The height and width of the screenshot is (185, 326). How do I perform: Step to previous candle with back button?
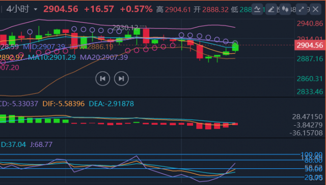(x=103, y=79)
